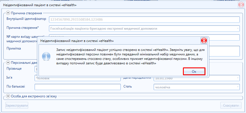Click the Прізвище label
The width and height of the screenshot is (246, 113).
pyautogui.click(x=14, y=69)
